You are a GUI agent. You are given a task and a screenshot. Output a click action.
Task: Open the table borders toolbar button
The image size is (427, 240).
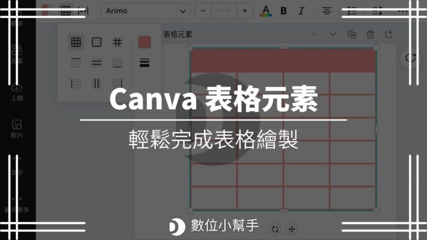66,11
